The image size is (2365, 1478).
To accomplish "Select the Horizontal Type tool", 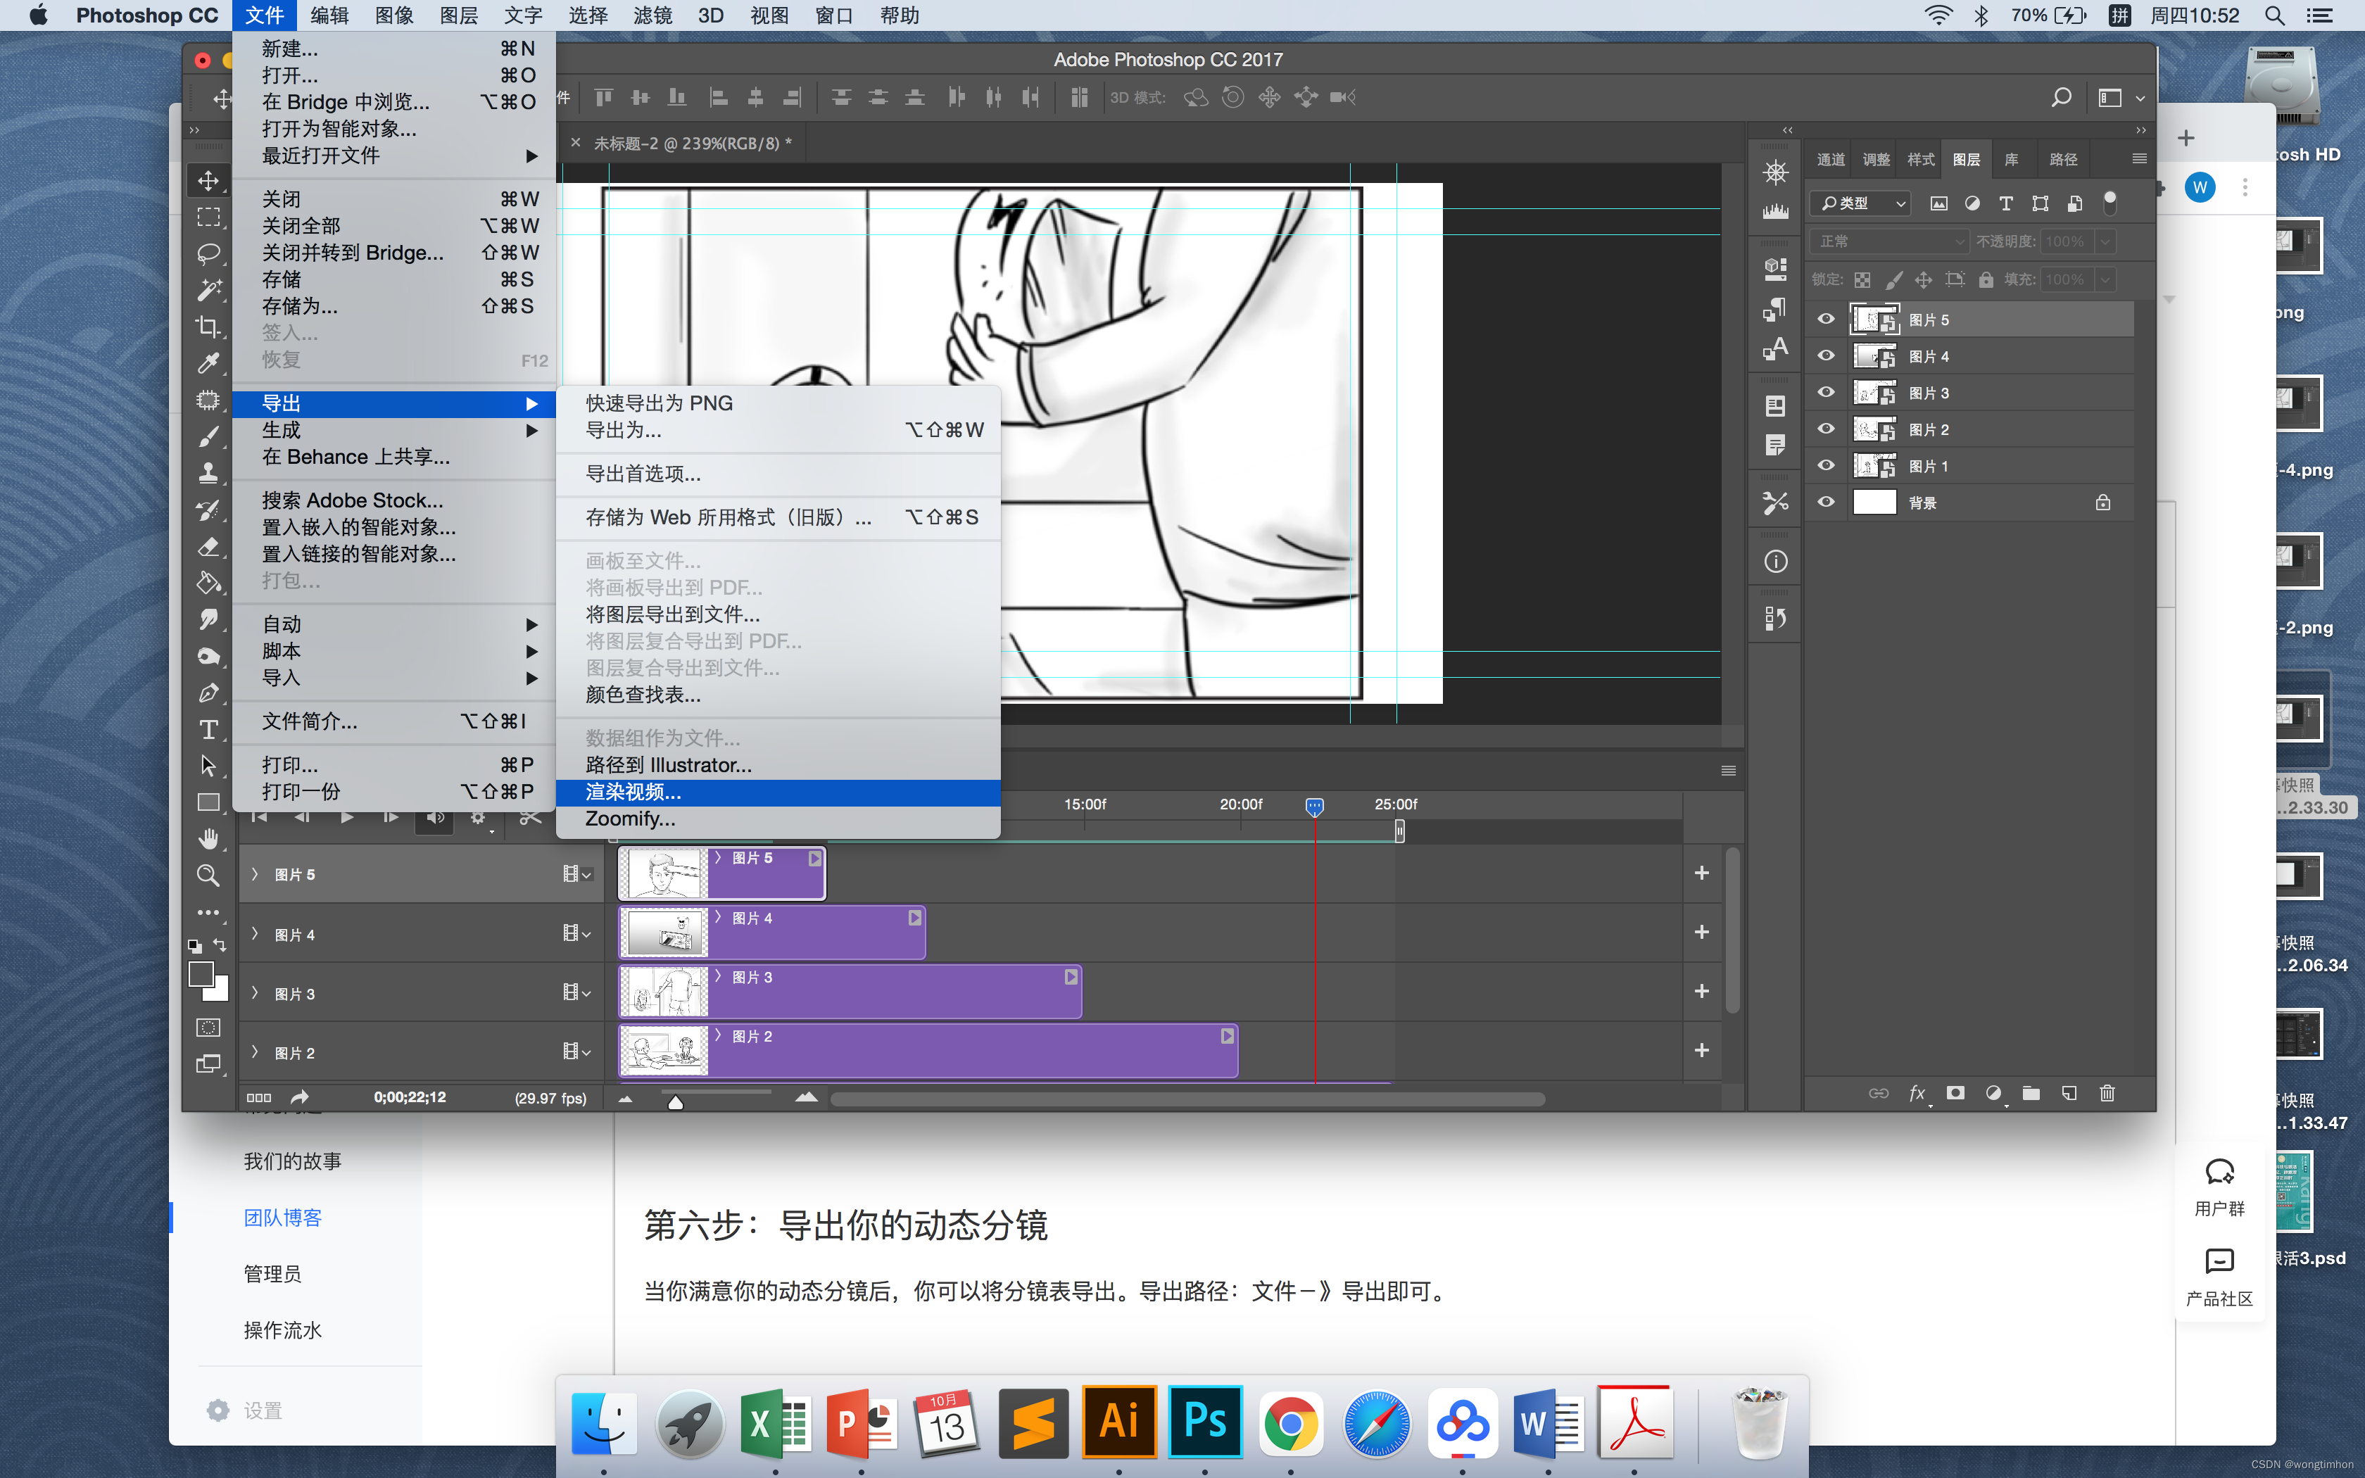I will (208, 729).
